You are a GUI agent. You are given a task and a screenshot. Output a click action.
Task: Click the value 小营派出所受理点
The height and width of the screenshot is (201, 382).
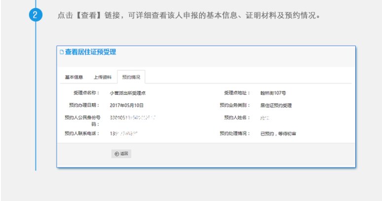coord(128,93)
